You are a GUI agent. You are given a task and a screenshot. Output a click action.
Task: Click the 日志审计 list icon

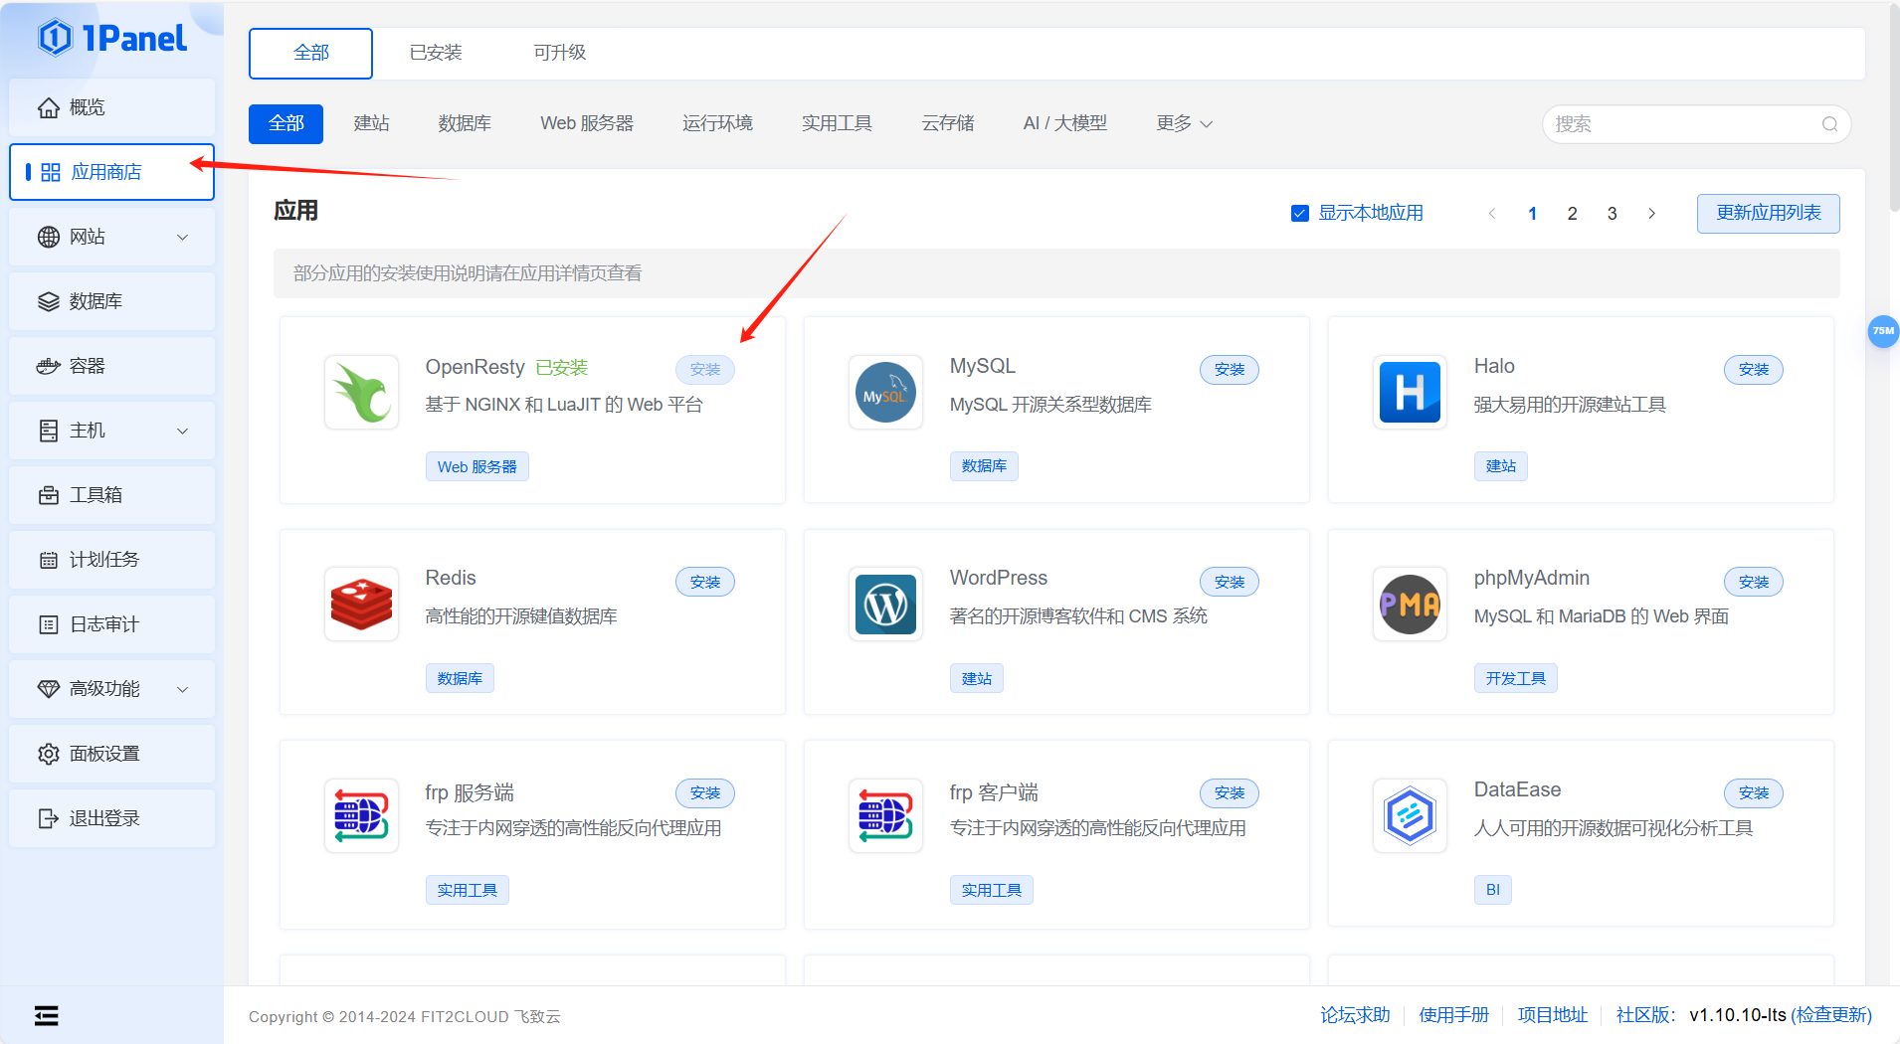tap(48, 624)
